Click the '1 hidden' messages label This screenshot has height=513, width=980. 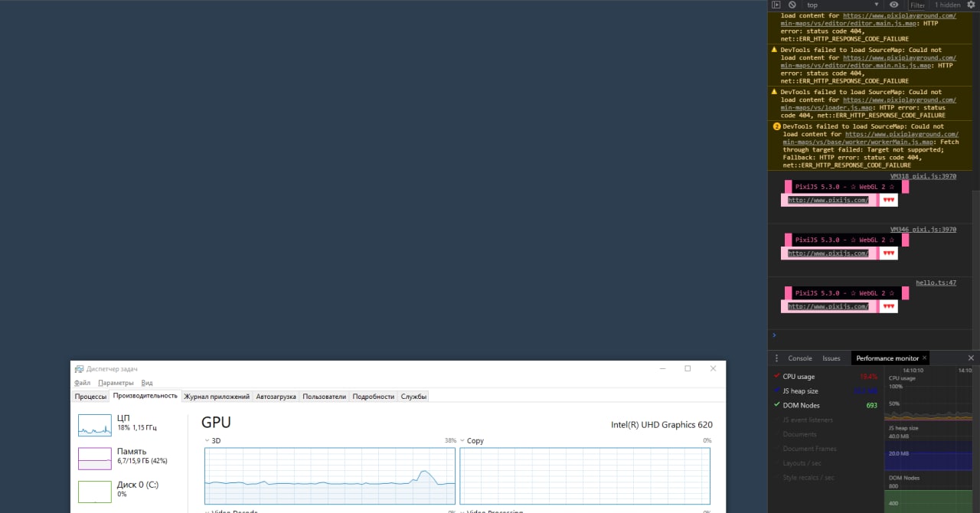[947, 5]
